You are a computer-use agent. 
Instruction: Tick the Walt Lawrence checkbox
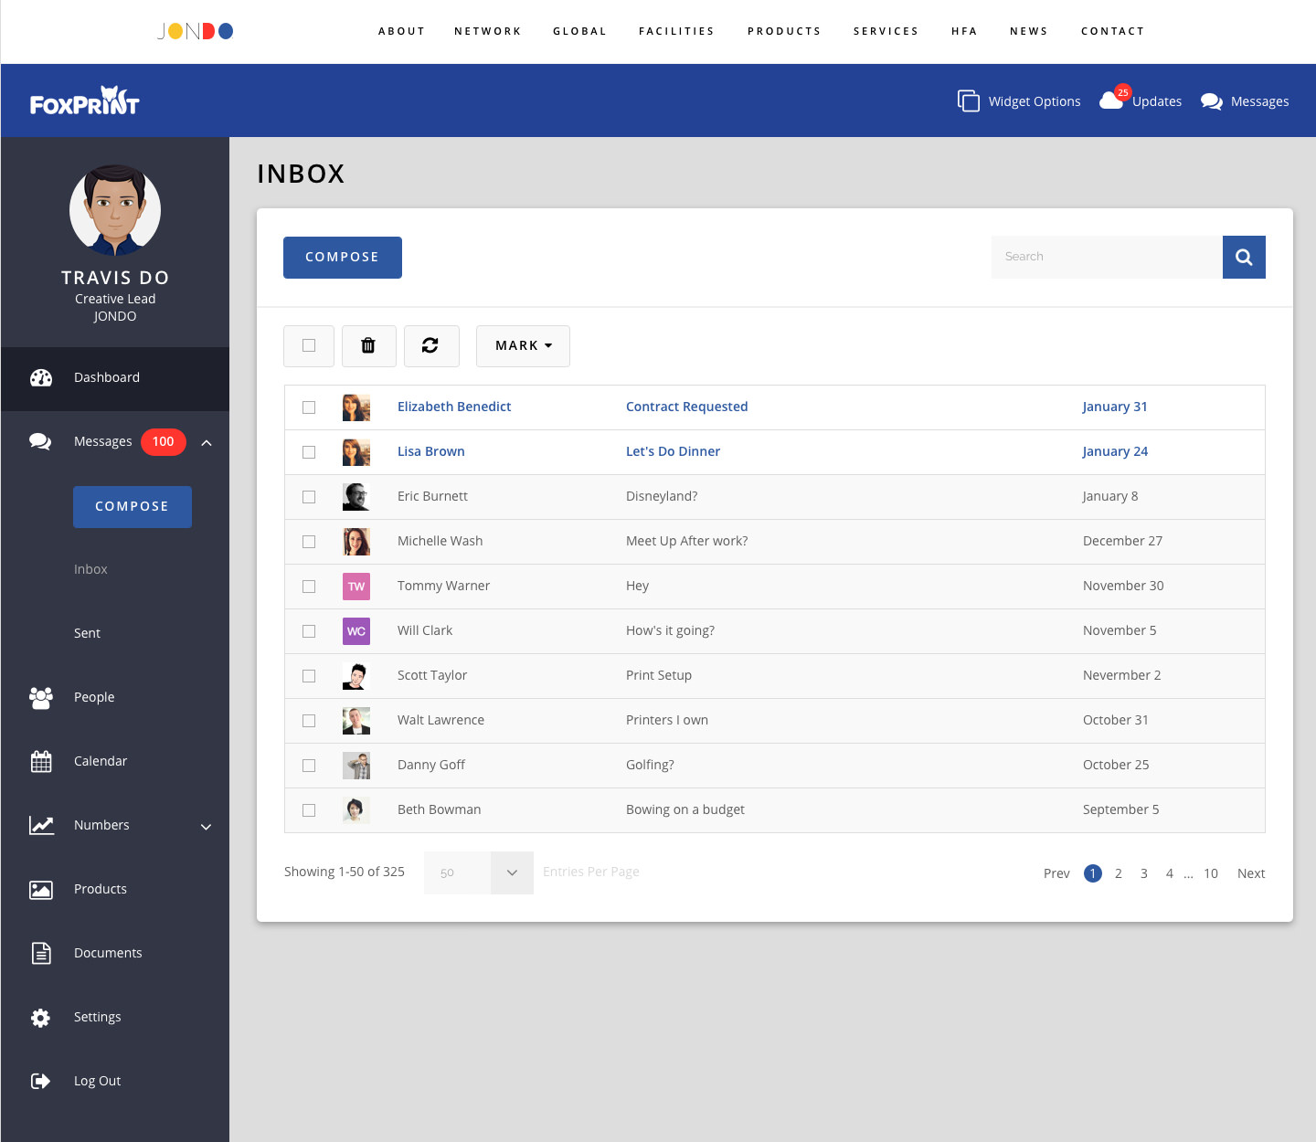[309, 721]
